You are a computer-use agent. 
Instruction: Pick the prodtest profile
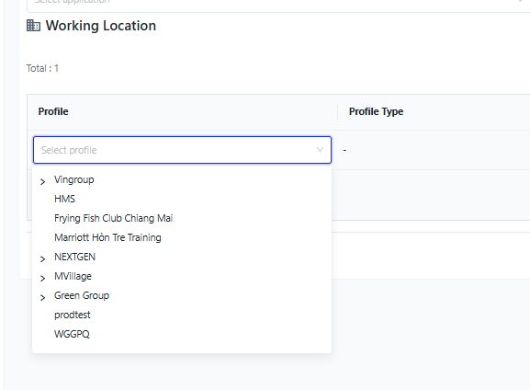coord(73,315)
